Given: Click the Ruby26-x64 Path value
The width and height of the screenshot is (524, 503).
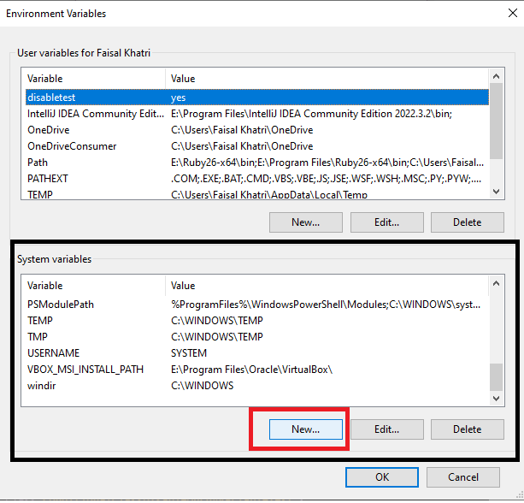Looking at the screenshot, I should (x=327, y=163).
